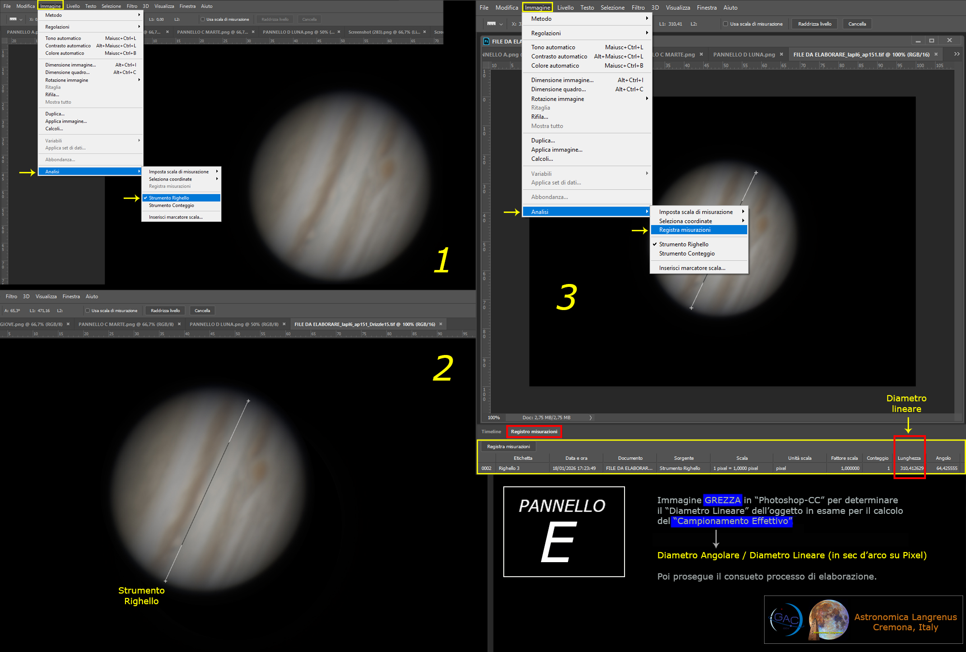Click the ruler tool preset icon in panel 3 options bar

click(492, 24)
